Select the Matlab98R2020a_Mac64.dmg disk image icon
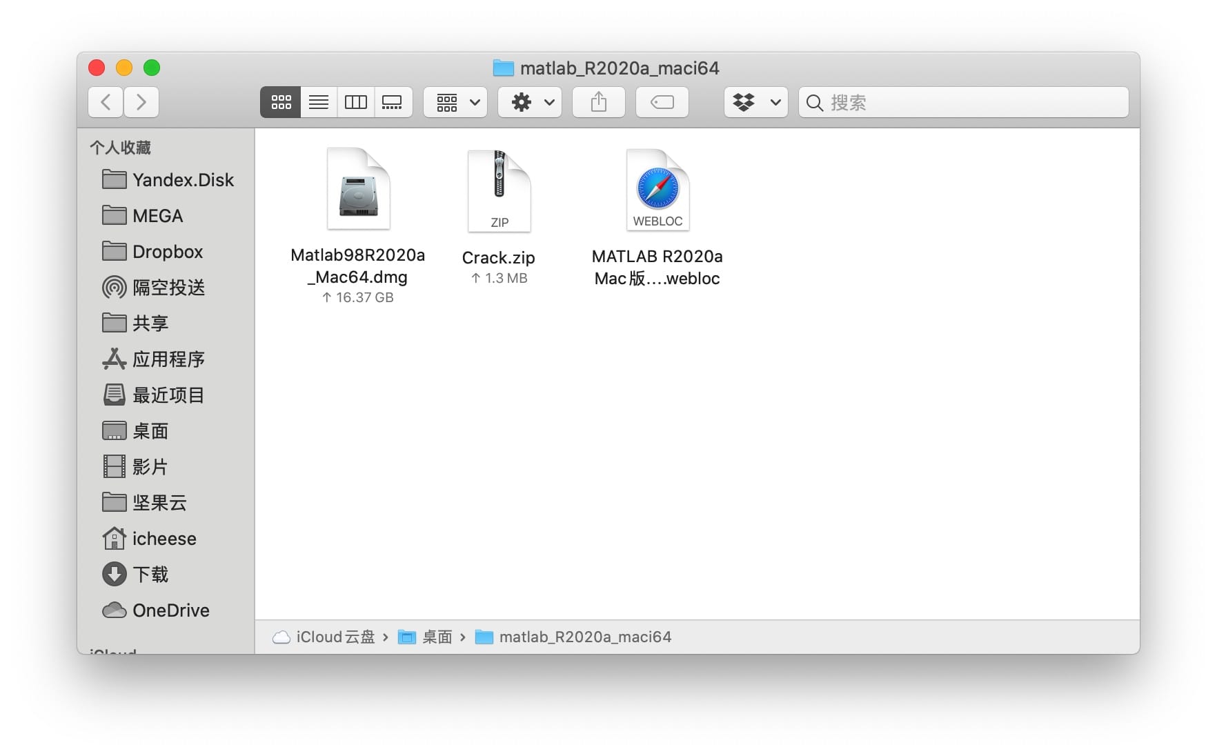 [359, 188]
